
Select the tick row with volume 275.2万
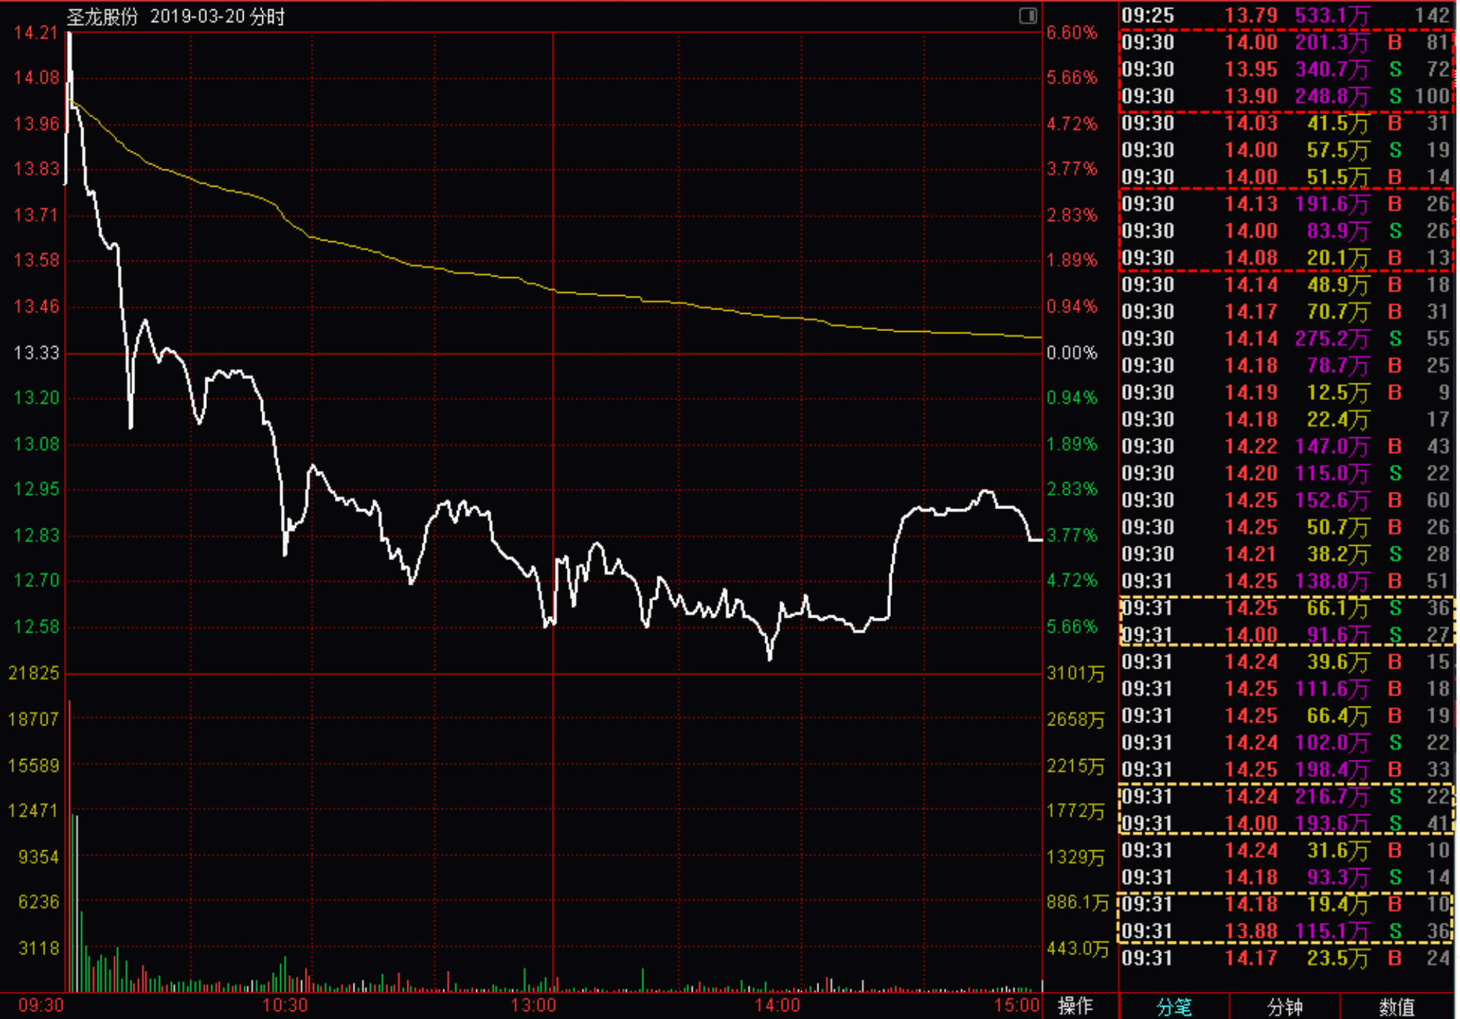point(1286,339)
